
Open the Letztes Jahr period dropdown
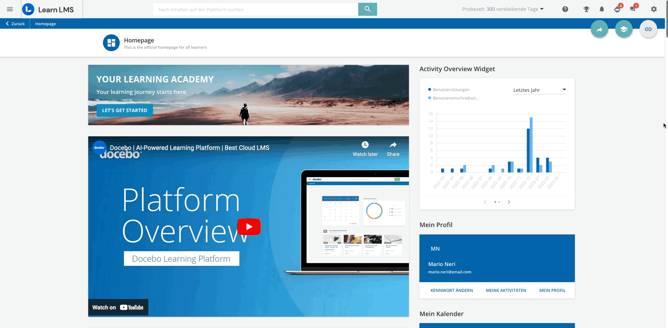click(540, 90)
